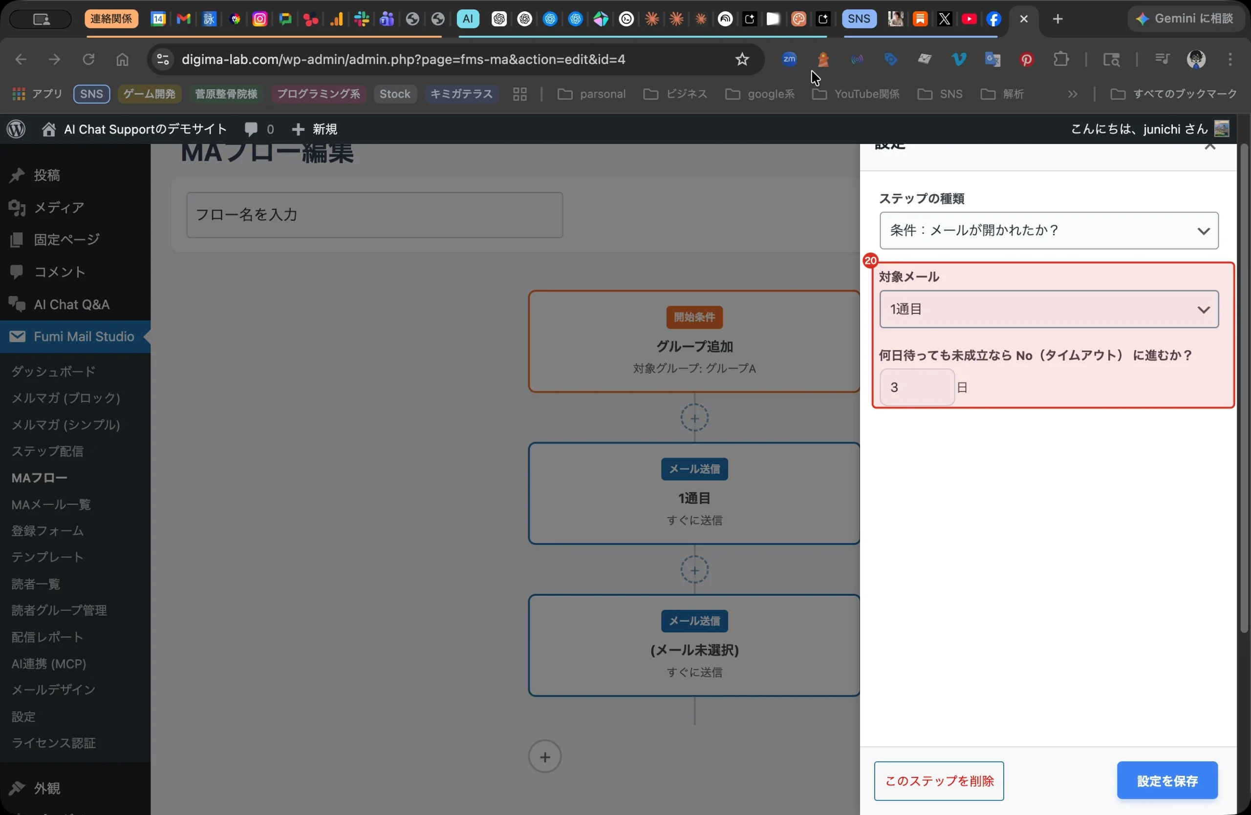Click the URL address bar
Viewport: 1251px width, 815px height.
pyautogui.click(x=403, y=60)
